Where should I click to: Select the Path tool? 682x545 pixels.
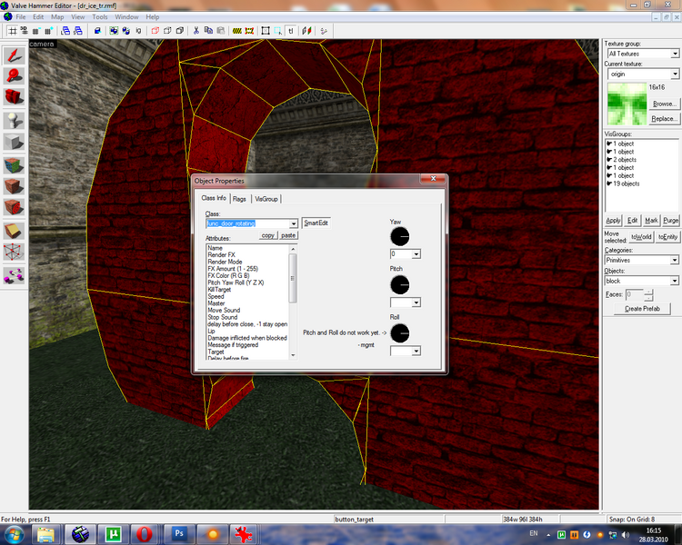click(14, 275)
